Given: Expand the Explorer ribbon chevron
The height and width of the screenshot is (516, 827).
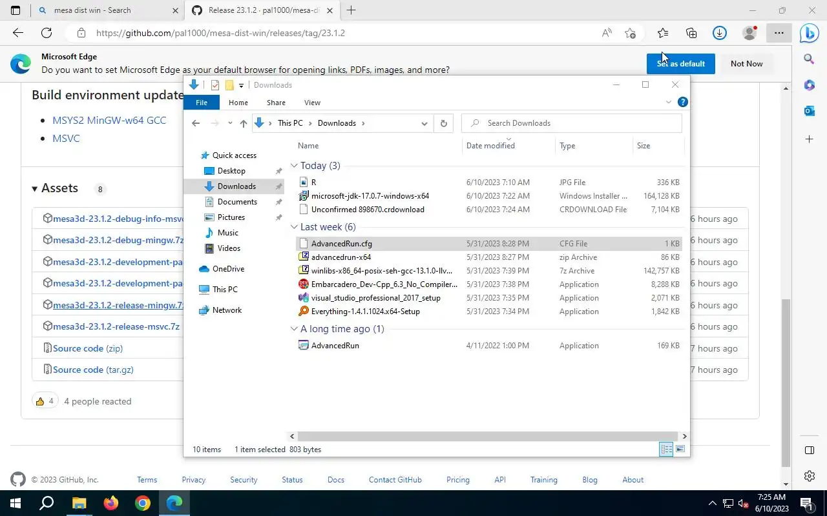Looking at the screenshot, I should (x=669, y=102).
